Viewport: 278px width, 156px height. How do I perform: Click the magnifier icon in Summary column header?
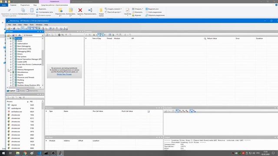click(x=205, y=39)
